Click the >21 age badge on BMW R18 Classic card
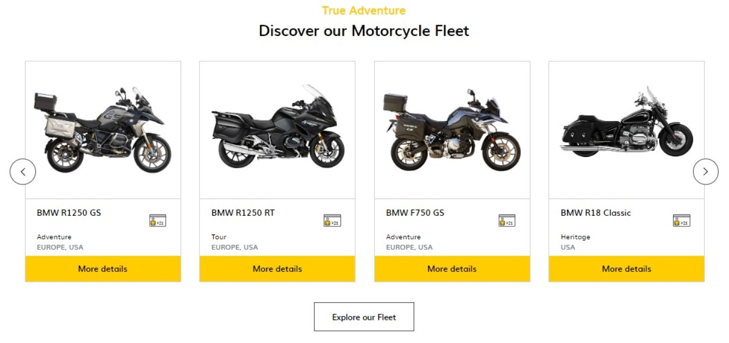This screenshot has height=343, width=729. (681, 220)
